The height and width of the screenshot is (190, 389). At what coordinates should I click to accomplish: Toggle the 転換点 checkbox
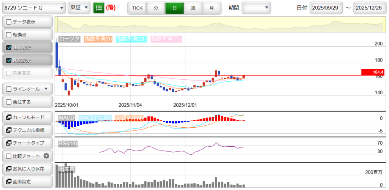(x=9, y=35)
